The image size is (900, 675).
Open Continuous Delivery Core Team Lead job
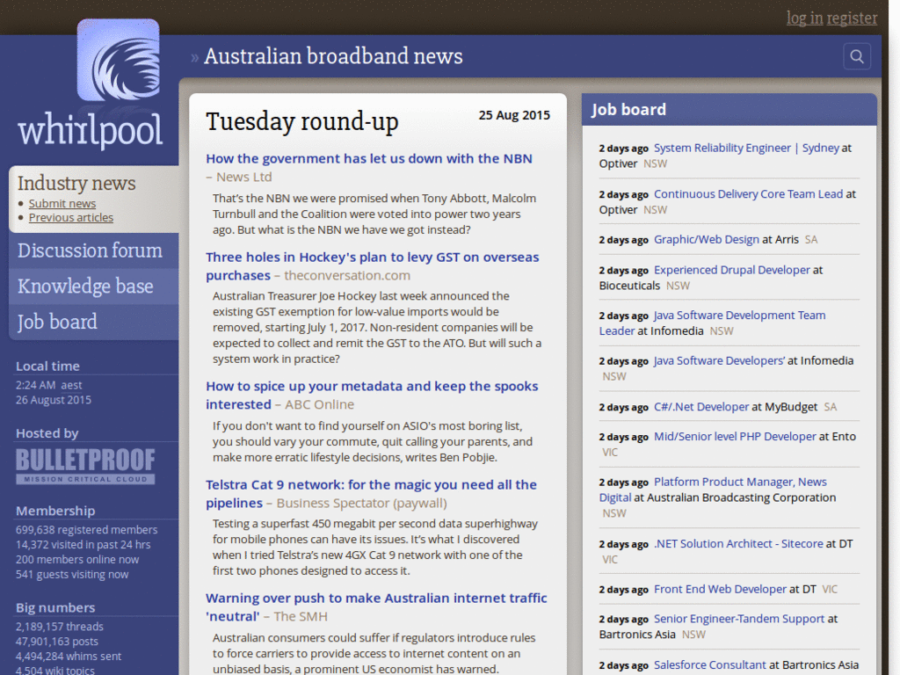pos(748,194)
